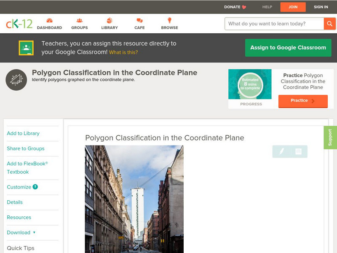Open the Resources section link
Screen dimensions: 337x253
(19, 217)
